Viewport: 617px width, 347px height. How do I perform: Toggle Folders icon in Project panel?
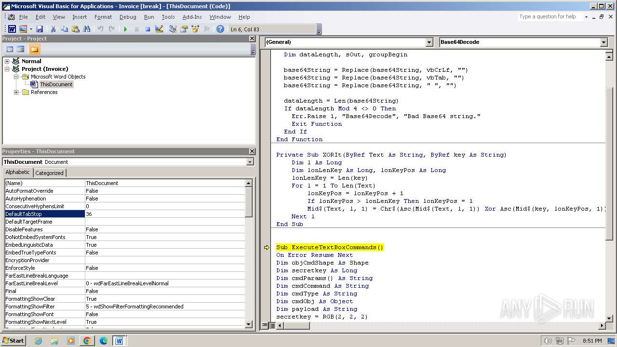click(34, 49)
